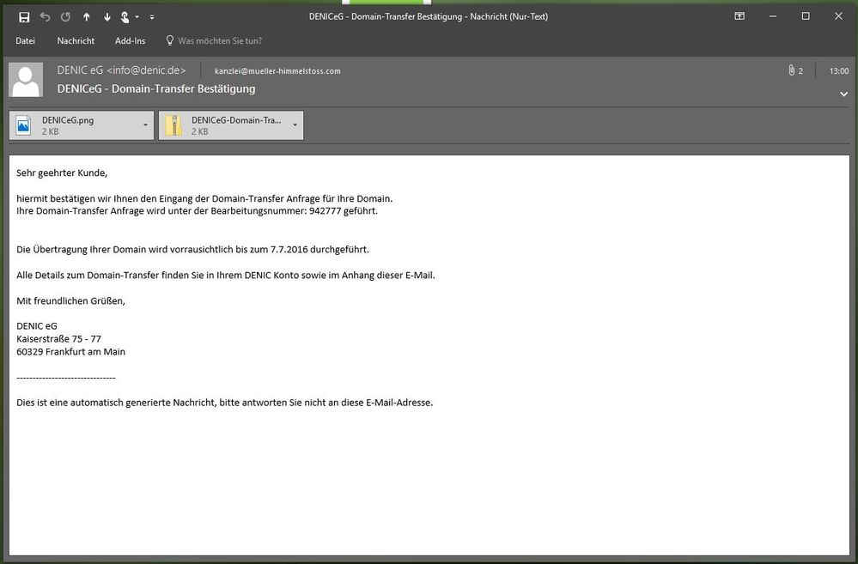Screen dimensions: 858x564
Task: Click the line mentioning 7.7.2016
Action: click(x=192, y=250)
